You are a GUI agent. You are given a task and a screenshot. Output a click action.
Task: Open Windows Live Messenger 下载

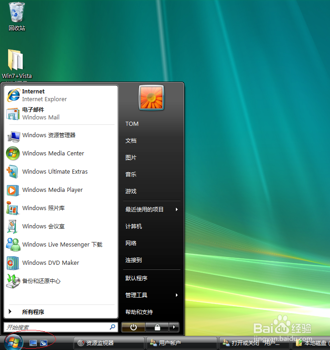point(60,245)
